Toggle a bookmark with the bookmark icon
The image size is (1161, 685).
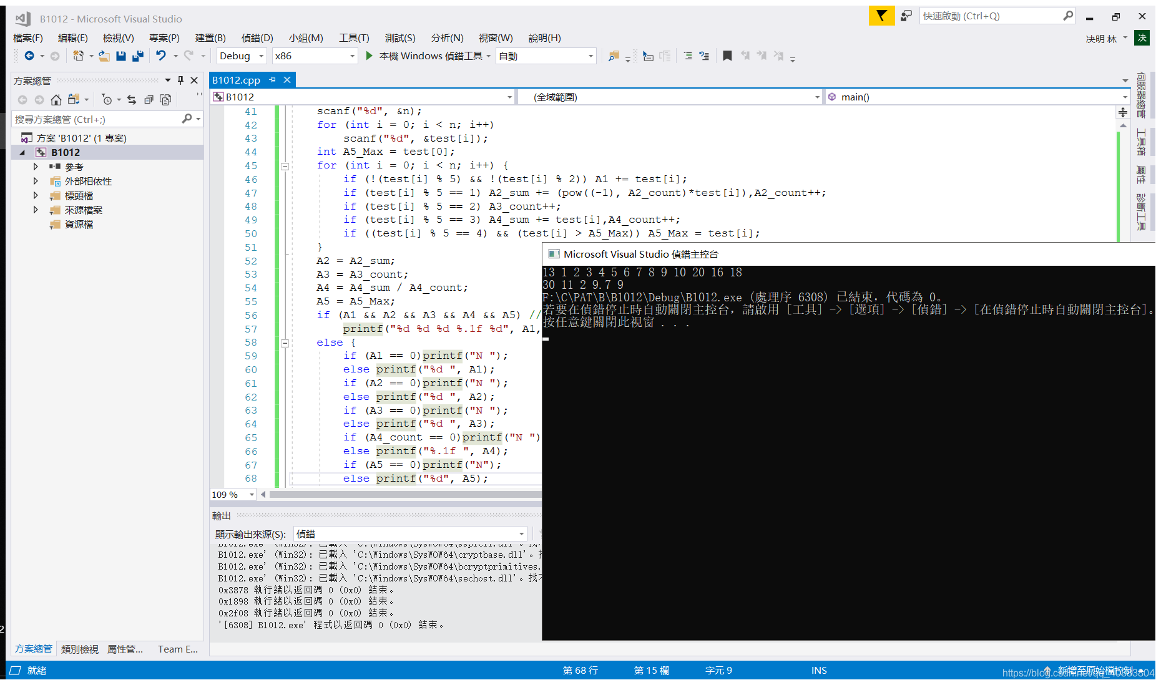click(x=727, y=56)
